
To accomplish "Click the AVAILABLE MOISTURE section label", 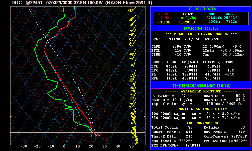I will coord(201,91).
